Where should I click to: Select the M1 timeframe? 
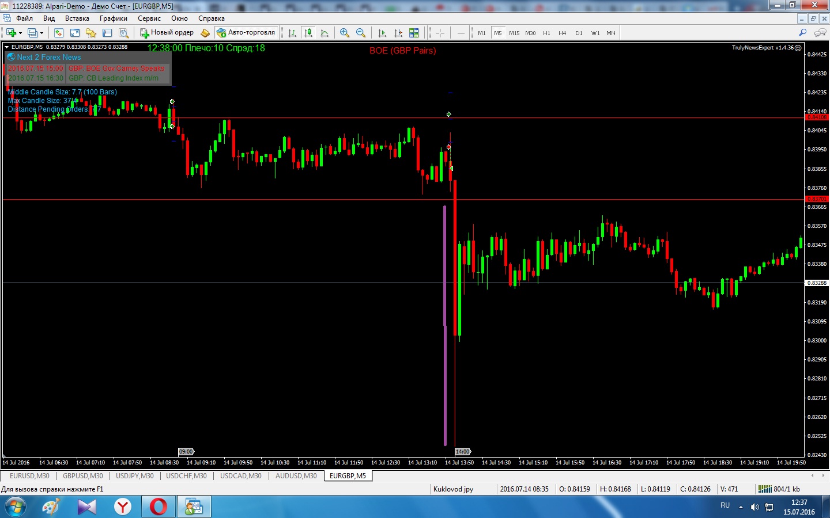(x=482, y=33)
